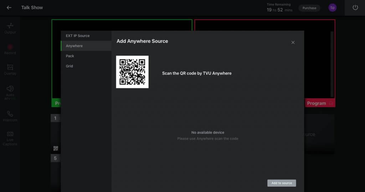Image resolution: width=365 pixels, height=192 pixels.
Task: Click the Purchase button
Action: pos(309,8)
